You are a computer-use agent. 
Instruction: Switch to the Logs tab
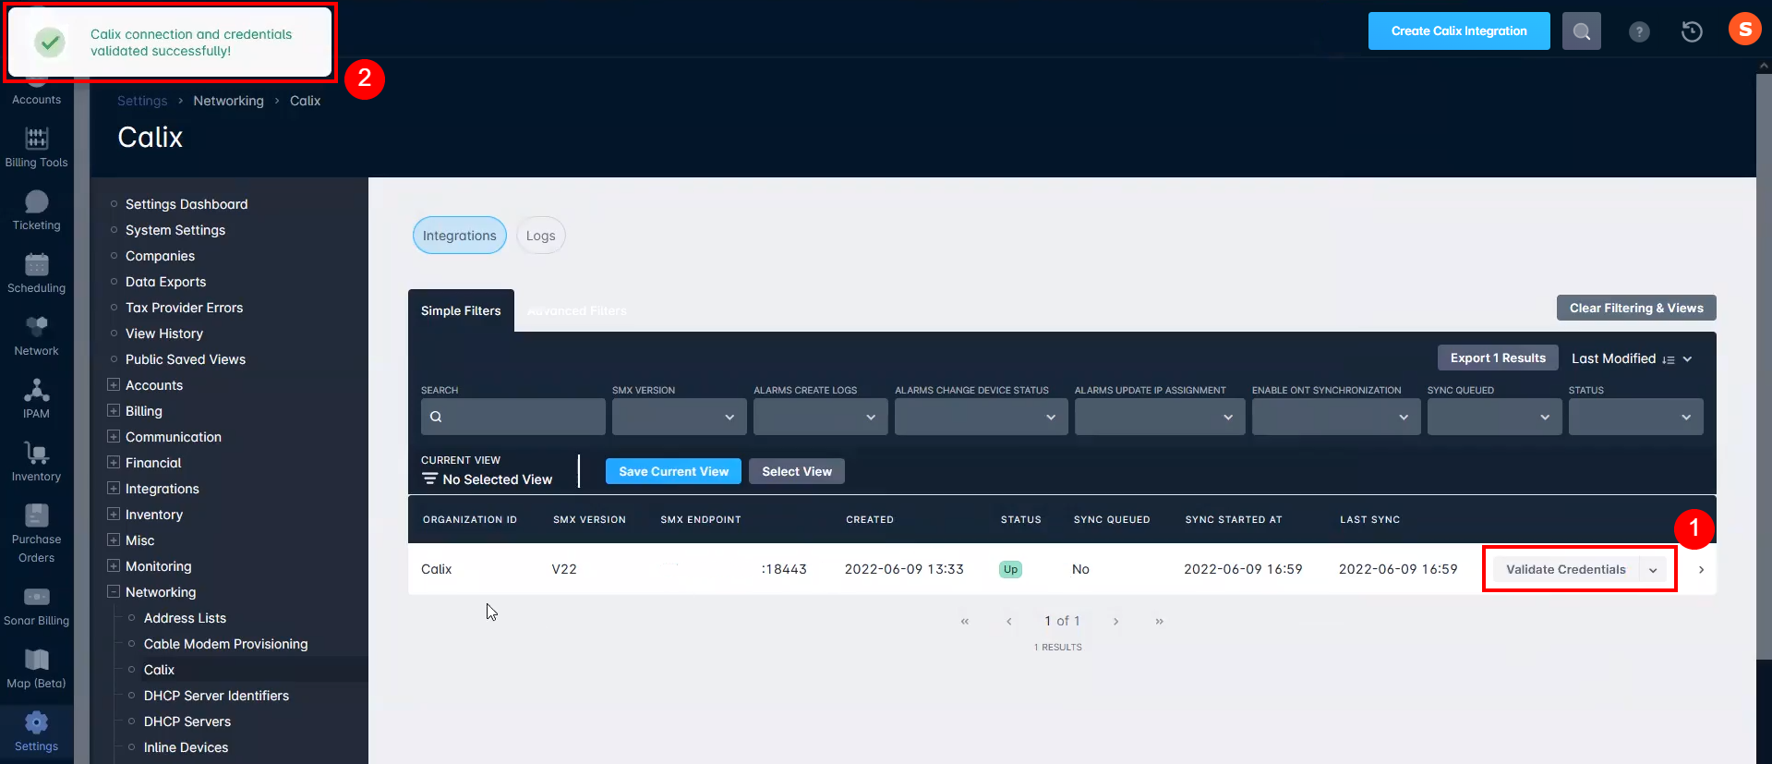tap(540, 236)
